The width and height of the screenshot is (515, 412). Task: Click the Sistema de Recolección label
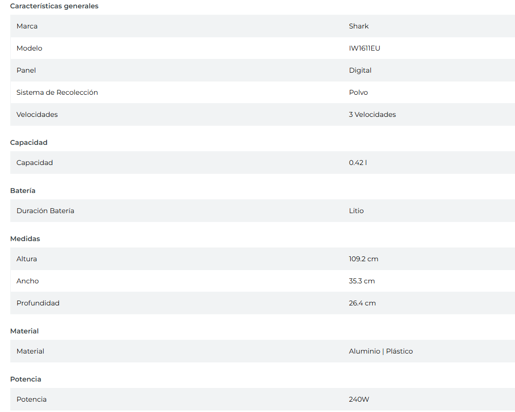pos(57,92)
